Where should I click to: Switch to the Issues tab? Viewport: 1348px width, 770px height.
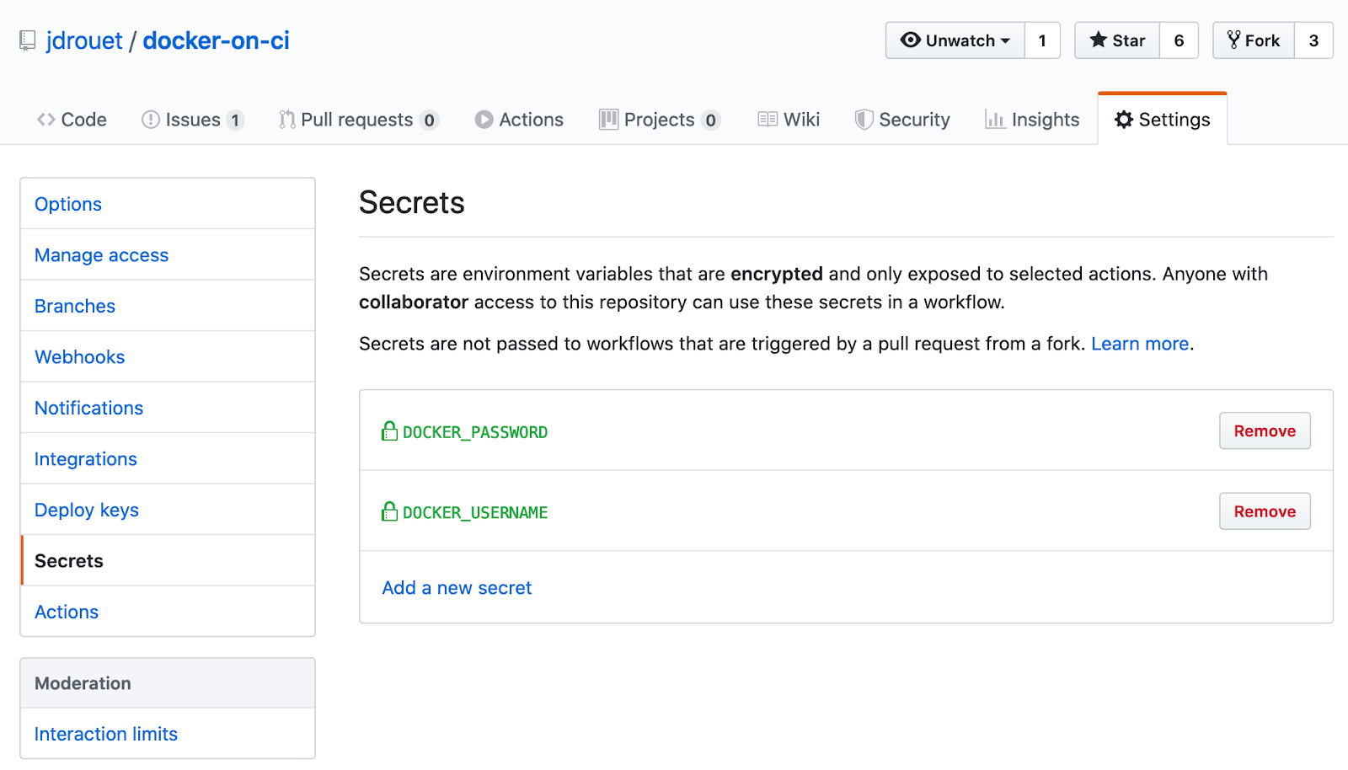pyautogui.click(x=192, y=120)
